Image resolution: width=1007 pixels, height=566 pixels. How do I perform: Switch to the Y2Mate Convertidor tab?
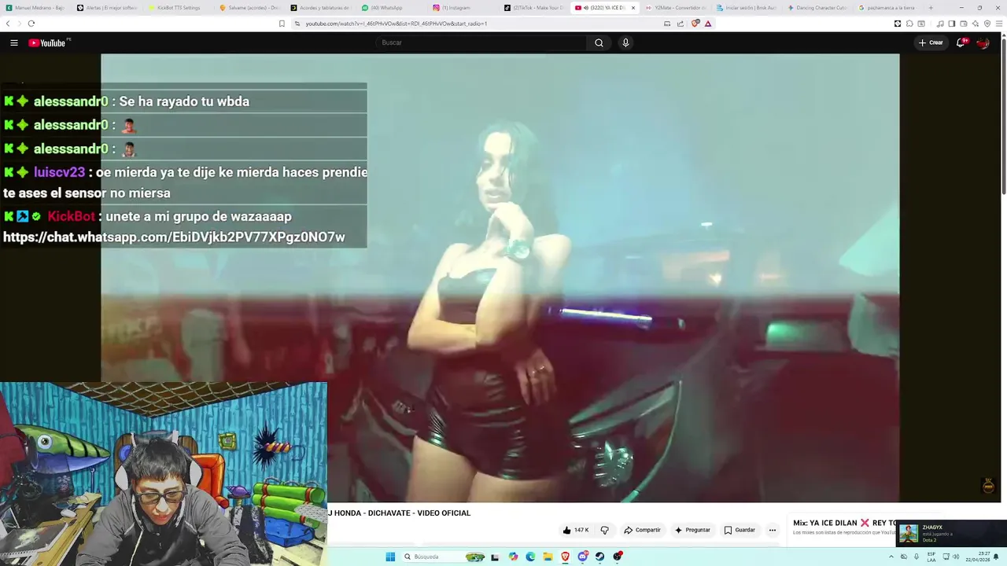(677, 8)
